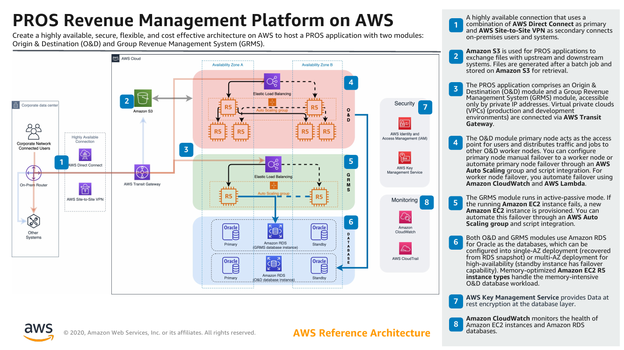This screenshot has width=624, height=350.
Task: Click the Other Systems tools icon
Action: click(33, 221)
